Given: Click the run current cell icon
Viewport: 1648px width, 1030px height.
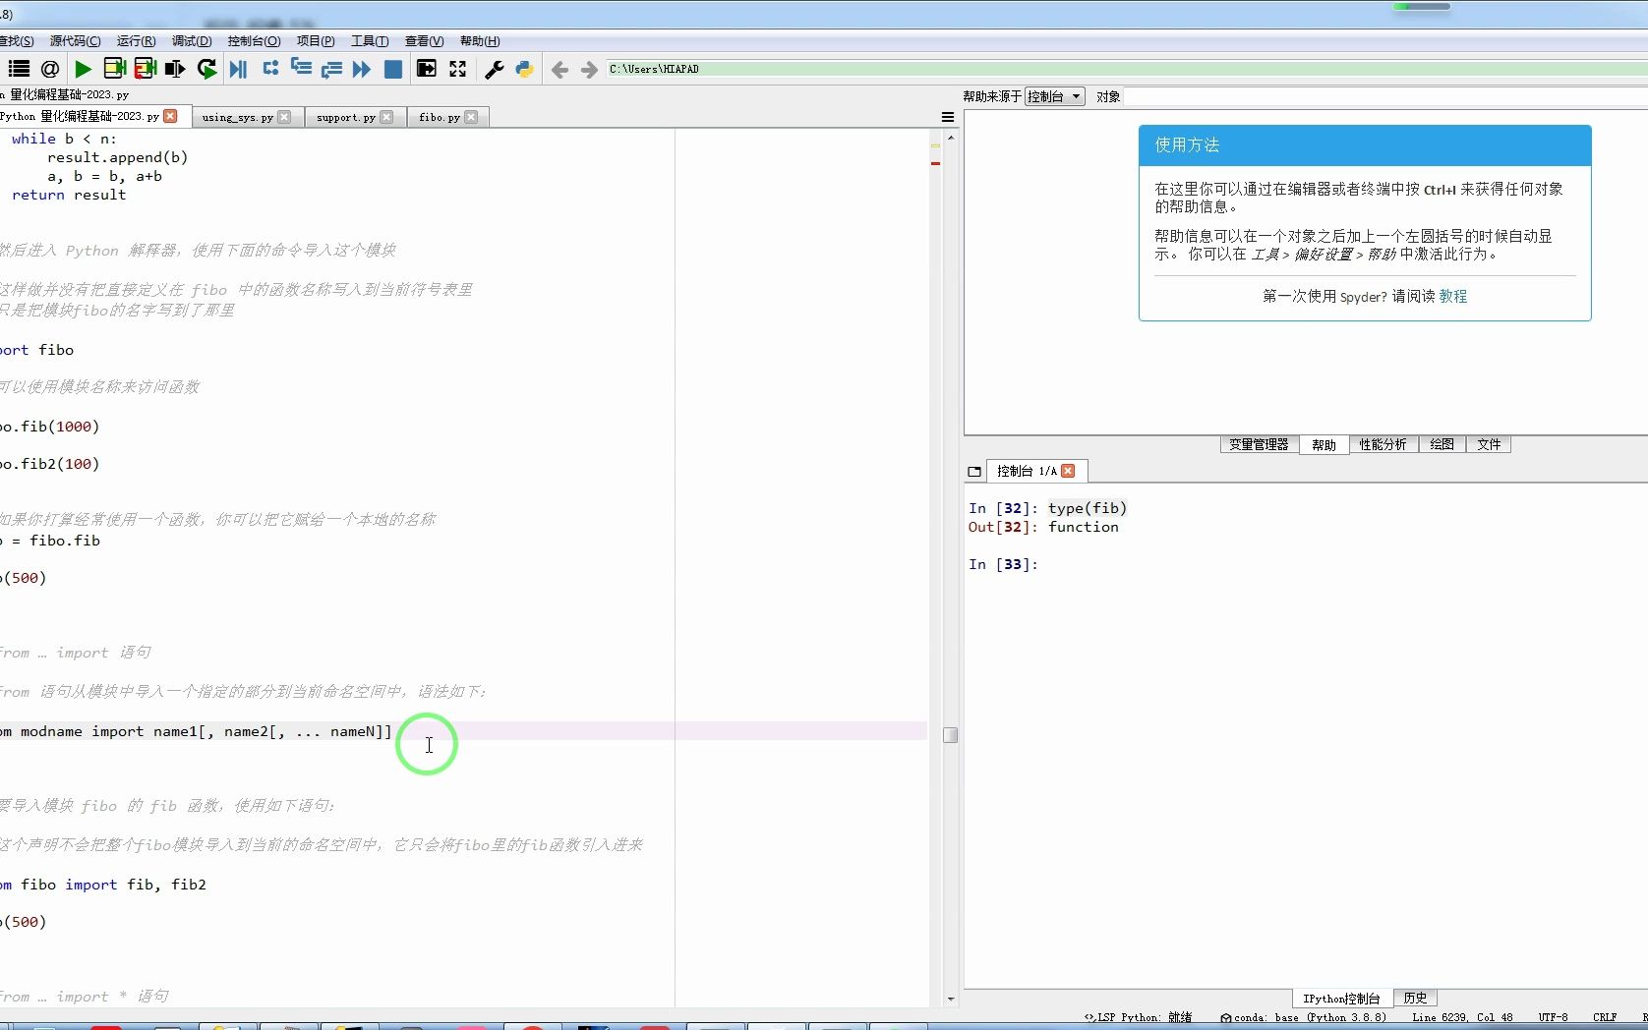Looking at the screenshot, I should tap(114, 69).
